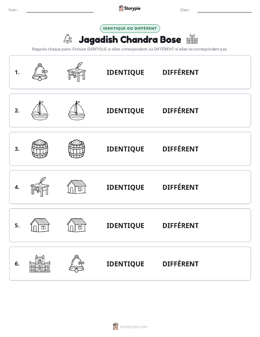Screen dimensions: 260x337
Task: Choose IDENTIQUE for pair 3
Action: tap(125, 149)
